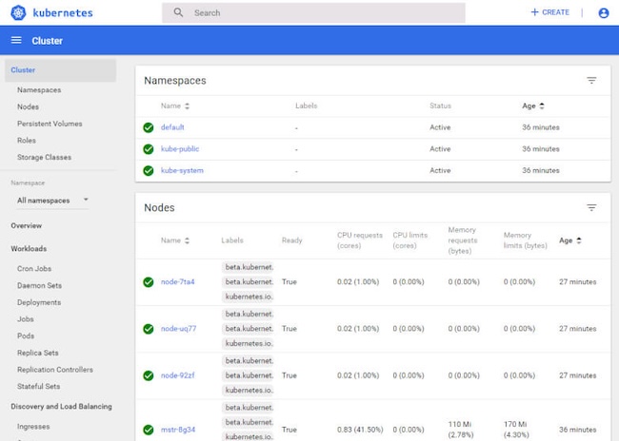Open the node-uq77 node link
This screenshot has width=619, height=441.
178,329
